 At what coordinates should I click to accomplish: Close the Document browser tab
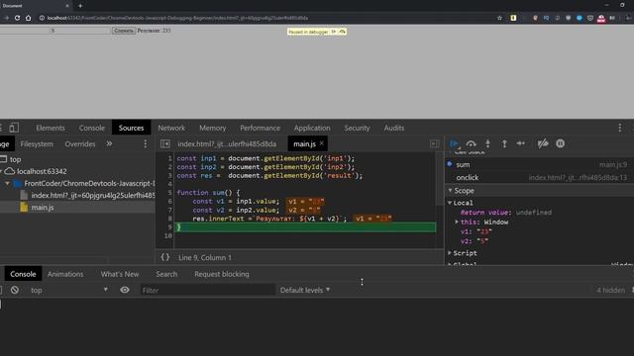(67, 6)
